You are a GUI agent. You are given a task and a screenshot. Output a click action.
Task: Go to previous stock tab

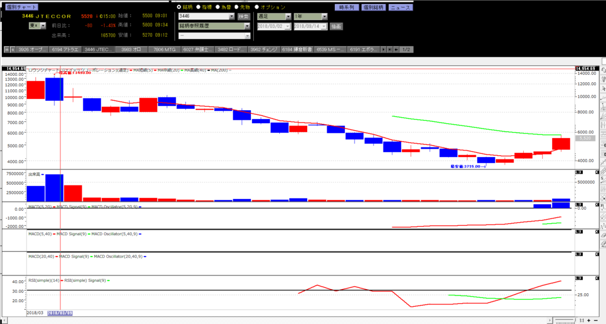(x=13, y=50)
